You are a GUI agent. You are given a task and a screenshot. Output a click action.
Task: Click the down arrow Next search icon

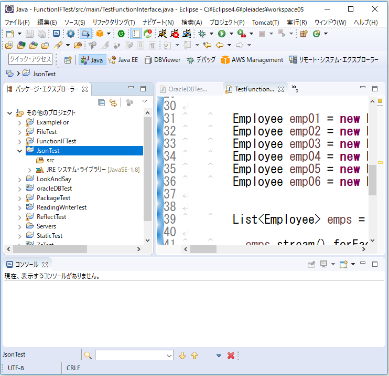[x=182, y=356]
